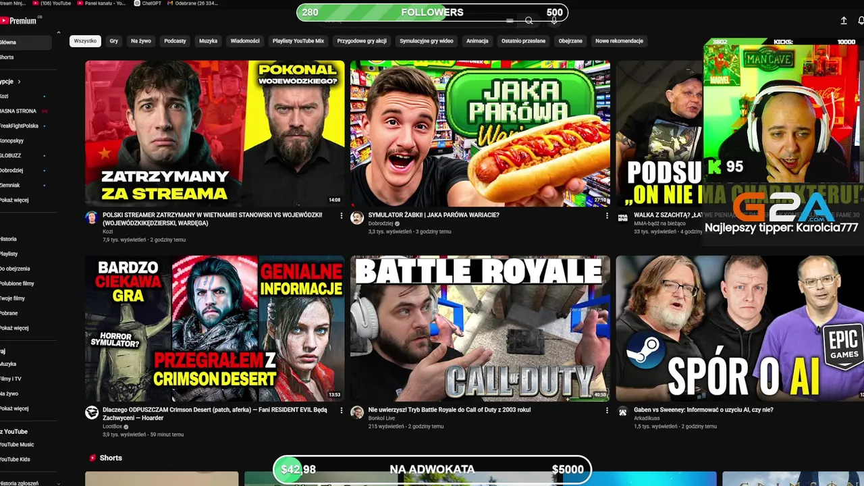Select the Wszystko filter chip
864x486 pixels.
pyautogui.click(x=85, y=41)
